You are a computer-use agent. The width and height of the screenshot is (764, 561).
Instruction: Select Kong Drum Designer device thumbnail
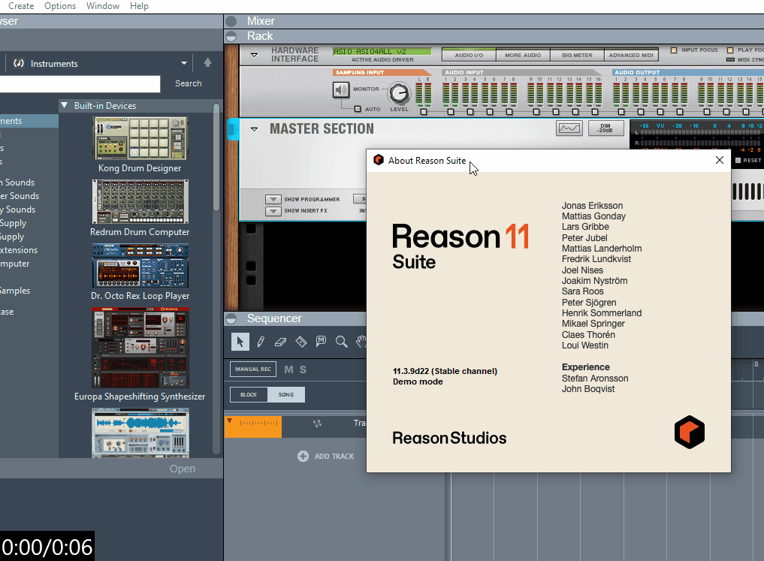click(x=140, y=138)
